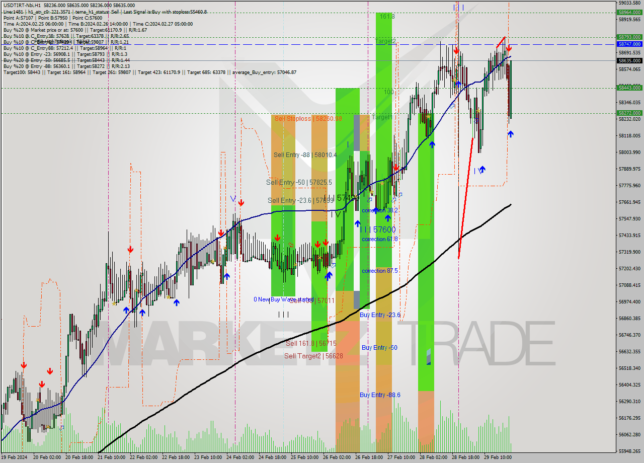This screenshot has width=644, height=463.
Task: Select the current price tag 58635.000
Action: click(x=629, y=61)
